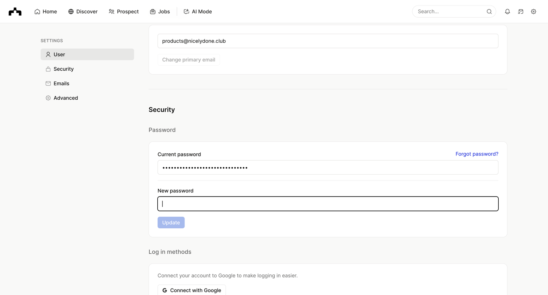Click the "Security" section heading
This screenshot has height=295, width=548.
[162, 109]
